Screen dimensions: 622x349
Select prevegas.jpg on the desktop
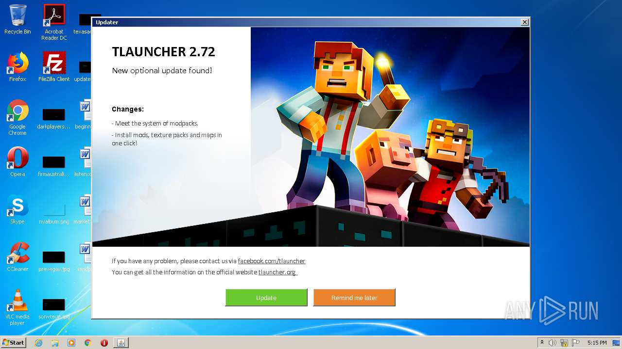click(x=54, y=261)
